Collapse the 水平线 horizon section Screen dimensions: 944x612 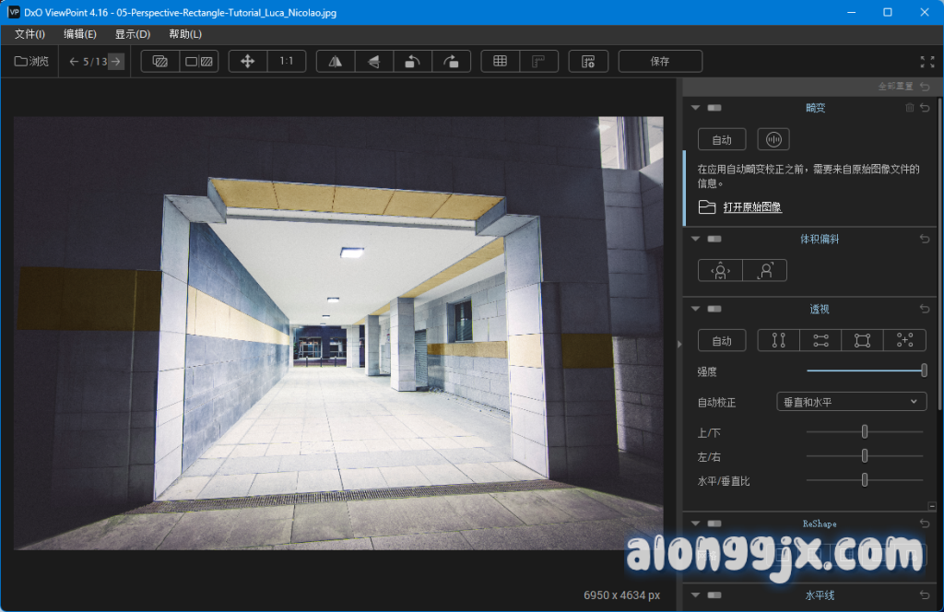(x=696, y=595)
